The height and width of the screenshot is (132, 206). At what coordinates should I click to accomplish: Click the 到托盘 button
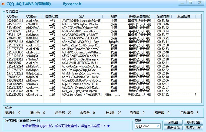pos(173,122)
